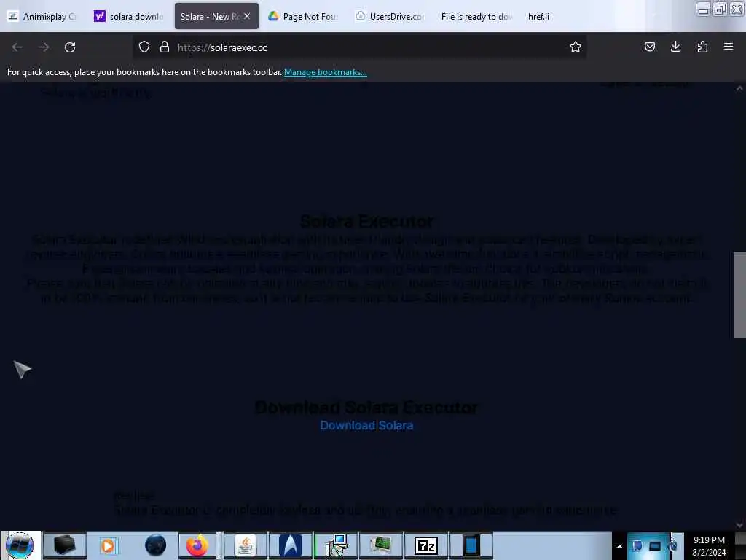Open tracking protection shield info

(144, 47)
